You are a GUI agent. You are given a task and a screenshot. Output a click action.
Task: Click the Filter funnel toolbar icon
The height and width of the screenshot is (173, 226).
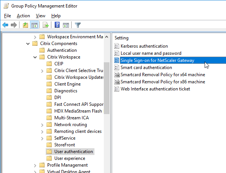tap(78, 25)
